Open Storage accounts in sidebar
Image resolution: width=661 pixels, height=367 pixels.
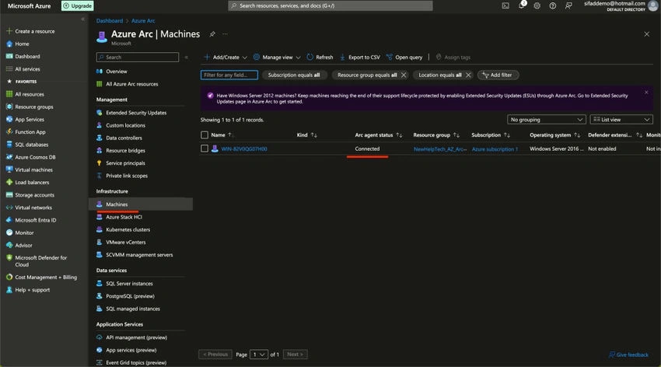[x=34, y=195]
